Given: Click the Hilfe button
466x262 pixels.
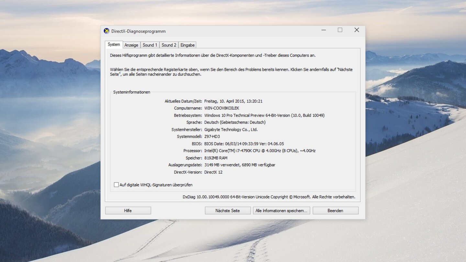Looking at the screenshot, I should [128, 211].
